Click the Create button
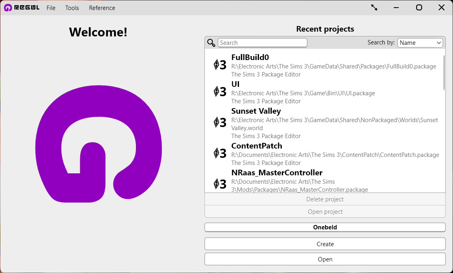Image resolution: width=453 pixels, height=273 pixels. click(325, 244)
